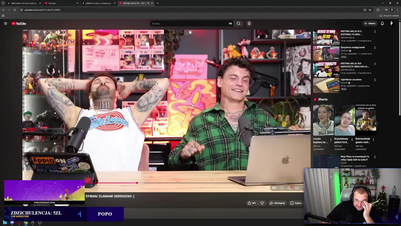This screenshot has height=226, width=401.
Task: Open KRZYWA AKCJA #23 thumbnail
Action: tap(326, 69)
